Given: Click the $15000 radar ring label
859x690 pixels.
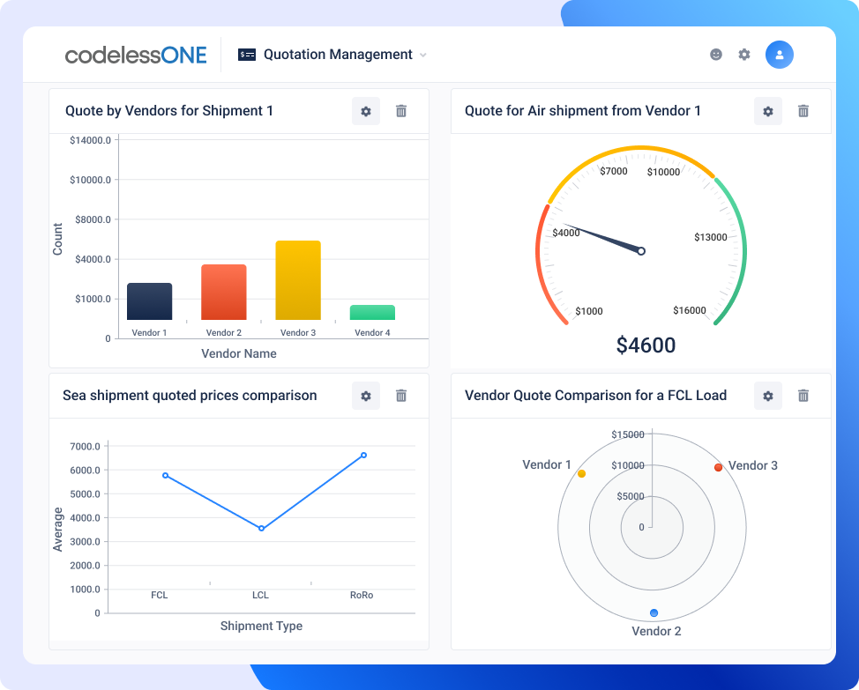Looking at the screenshot, I should 628,434.
